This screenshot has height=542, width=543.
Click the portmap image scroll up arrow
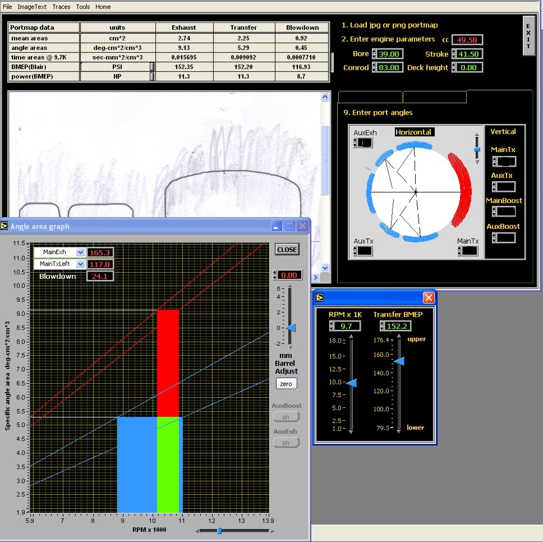(x=325, y=97)
